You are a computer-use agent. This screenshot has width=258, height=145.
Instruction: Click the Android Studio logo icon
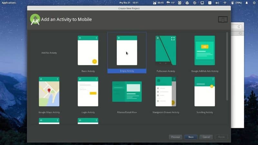click(35, 19)
